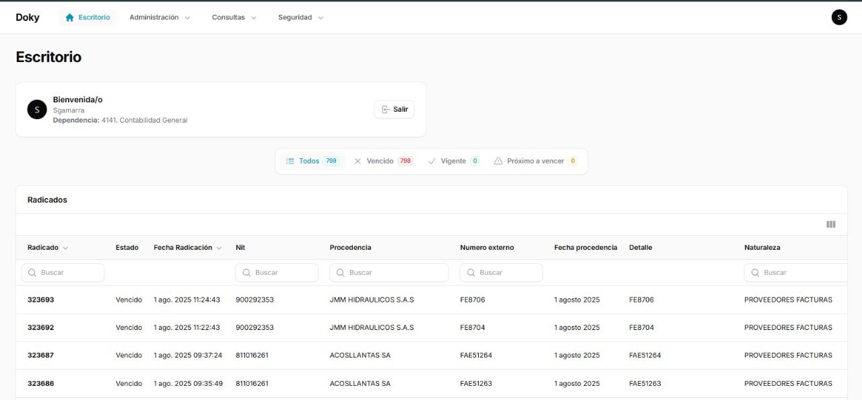Click the Estado column header
Image resolution: width=862 pixels, height=400 pixels.
click(127, 248)
